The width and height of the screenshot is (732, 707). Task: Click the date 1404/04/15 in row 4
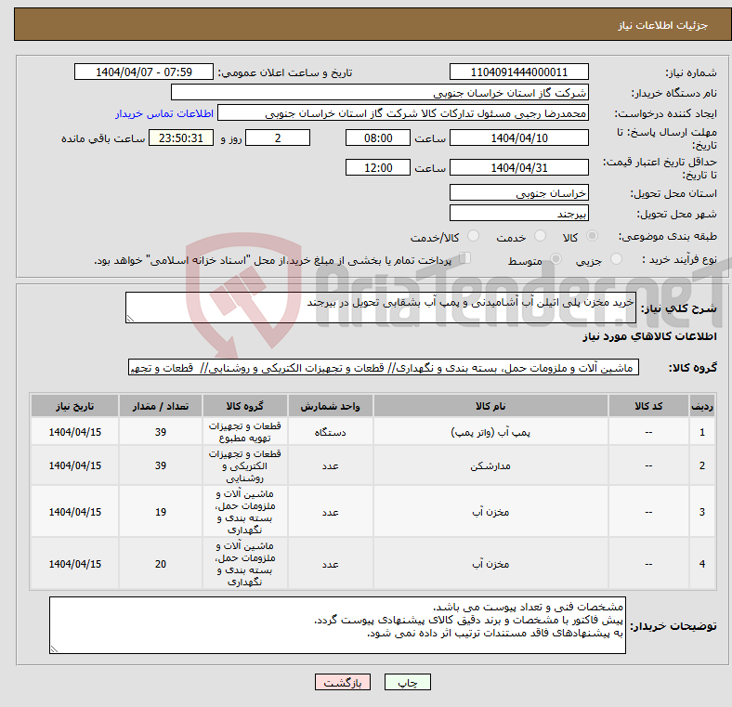[74, 564]
